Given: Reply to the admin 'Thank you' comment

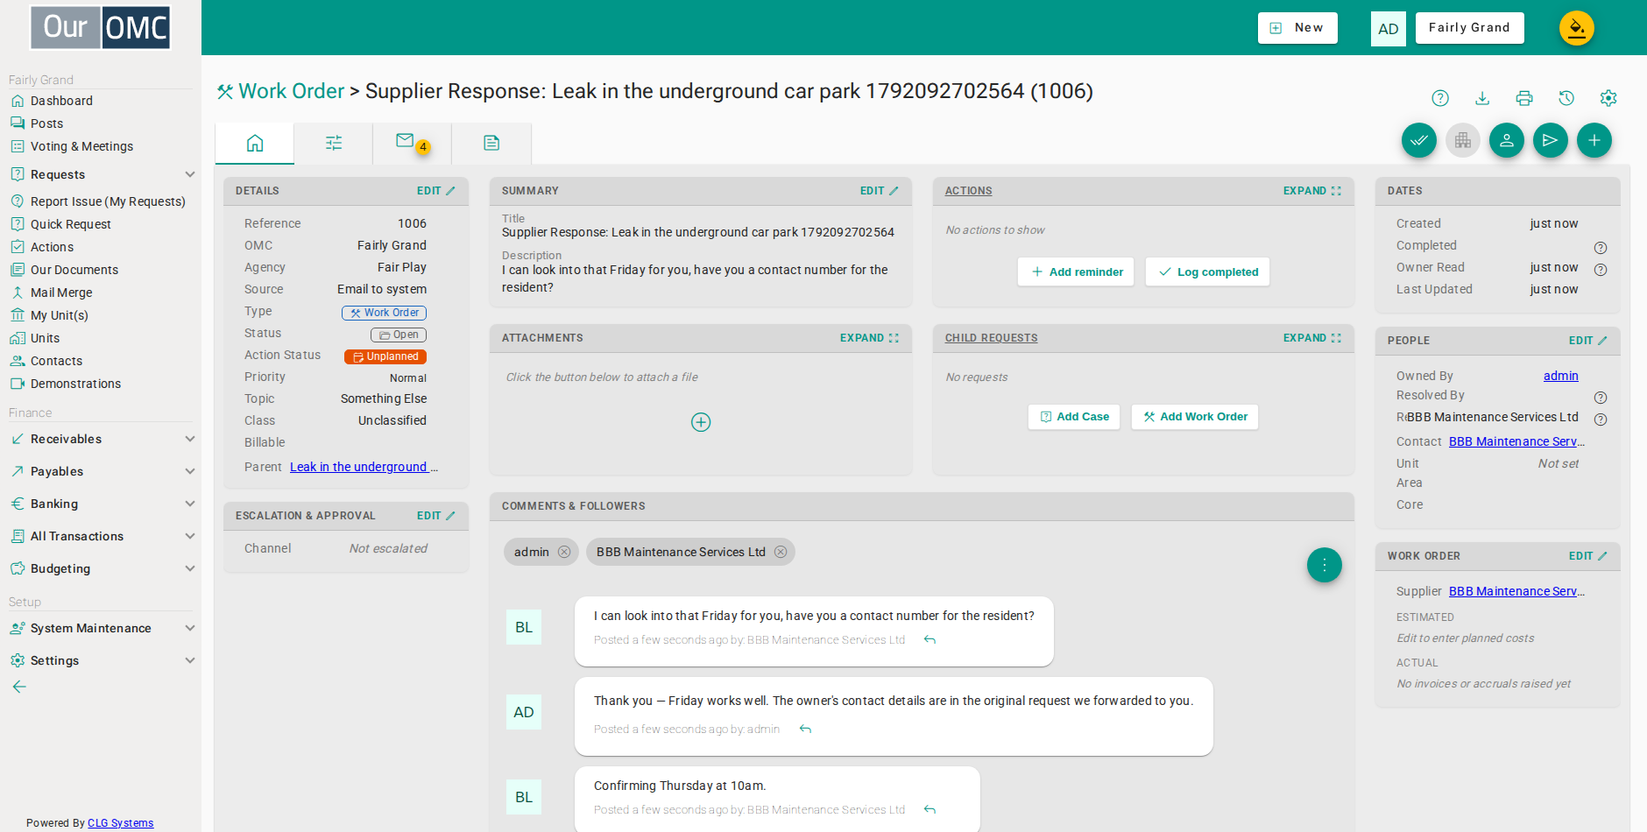Looking at the screenshot, I should click(x=805, y=730).
